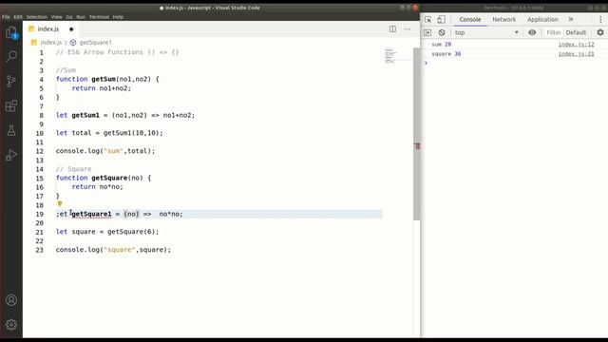Toggle DevTools device toolbar icon

[x=441, y=19]
